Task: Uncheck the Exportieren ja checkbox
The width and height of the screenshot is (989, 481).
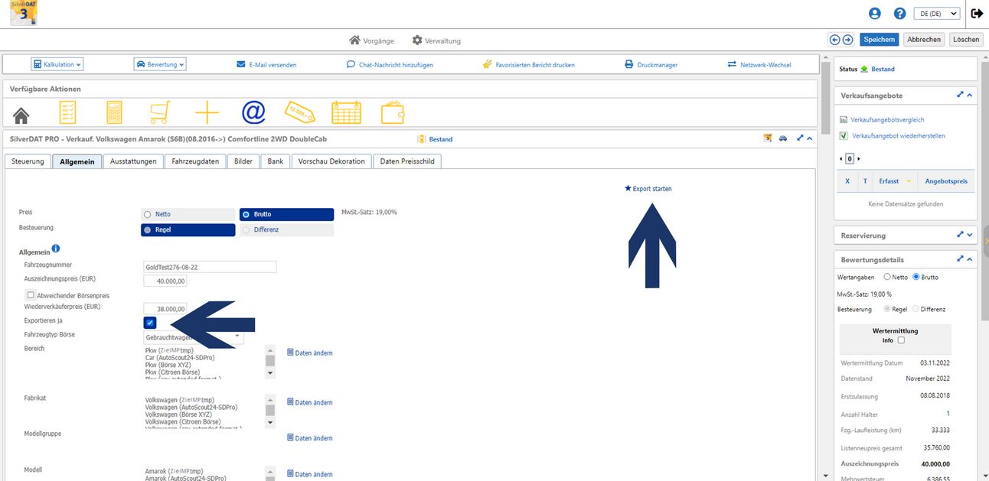Action: [x=150, y=323]
